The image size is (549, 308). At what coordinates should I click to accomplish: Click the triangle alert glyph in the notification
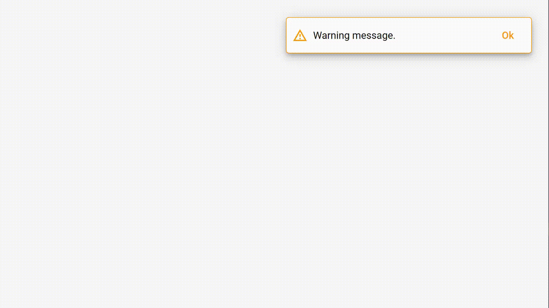pyautogui.click(x=300, y=35)
